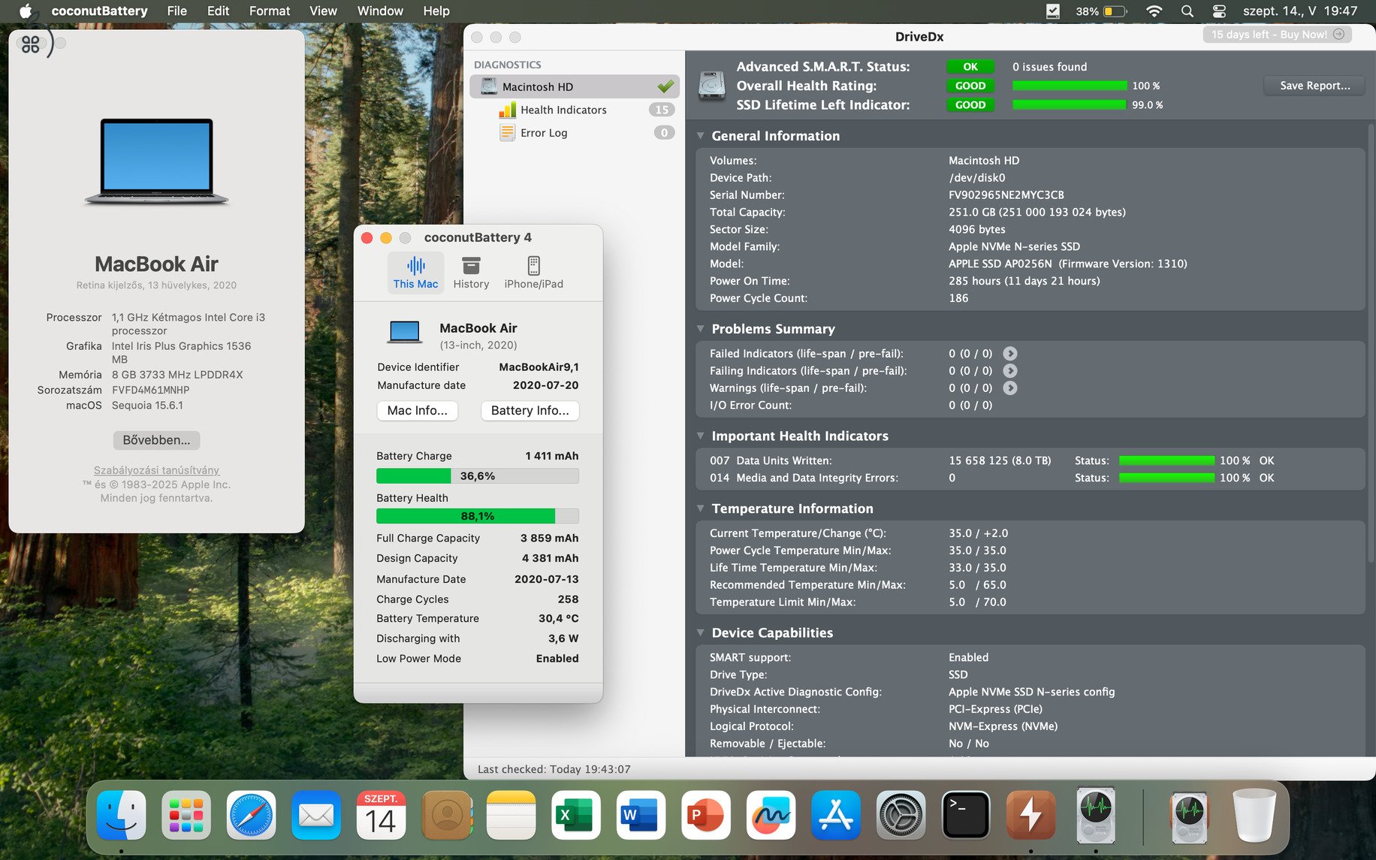The image size is (1376, 860).
Task: Click the OK badge for S.M.A.R.T. status
Action: [x=970, y=67]
